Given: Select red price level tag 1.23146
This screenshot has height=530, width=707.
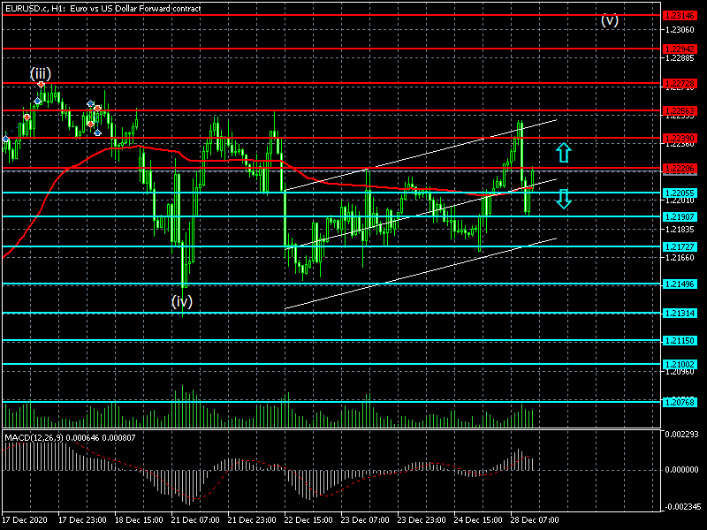Looking at the screenshot, I should click(x=680, y=16).
